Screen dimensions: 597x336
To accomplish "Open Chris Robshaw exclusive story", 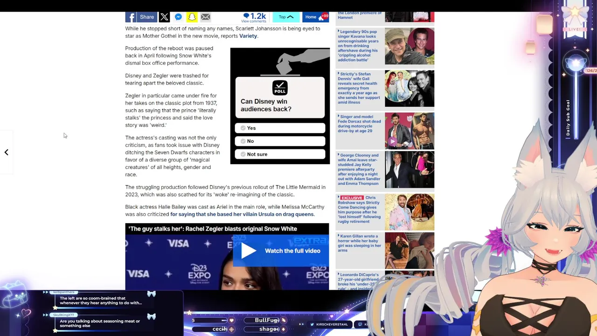I will pyautogui.click(x=359, y=210).
